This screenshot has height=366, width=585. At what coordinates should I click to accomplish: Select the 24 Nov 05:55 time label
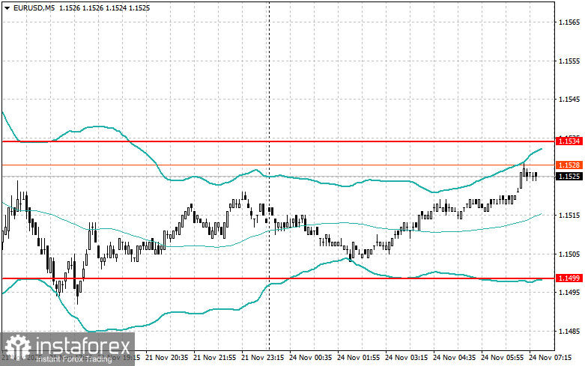(502, 358)
